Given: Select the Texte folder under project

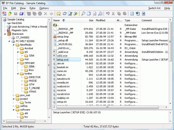Looking at the screenshot, I should 27,103.
